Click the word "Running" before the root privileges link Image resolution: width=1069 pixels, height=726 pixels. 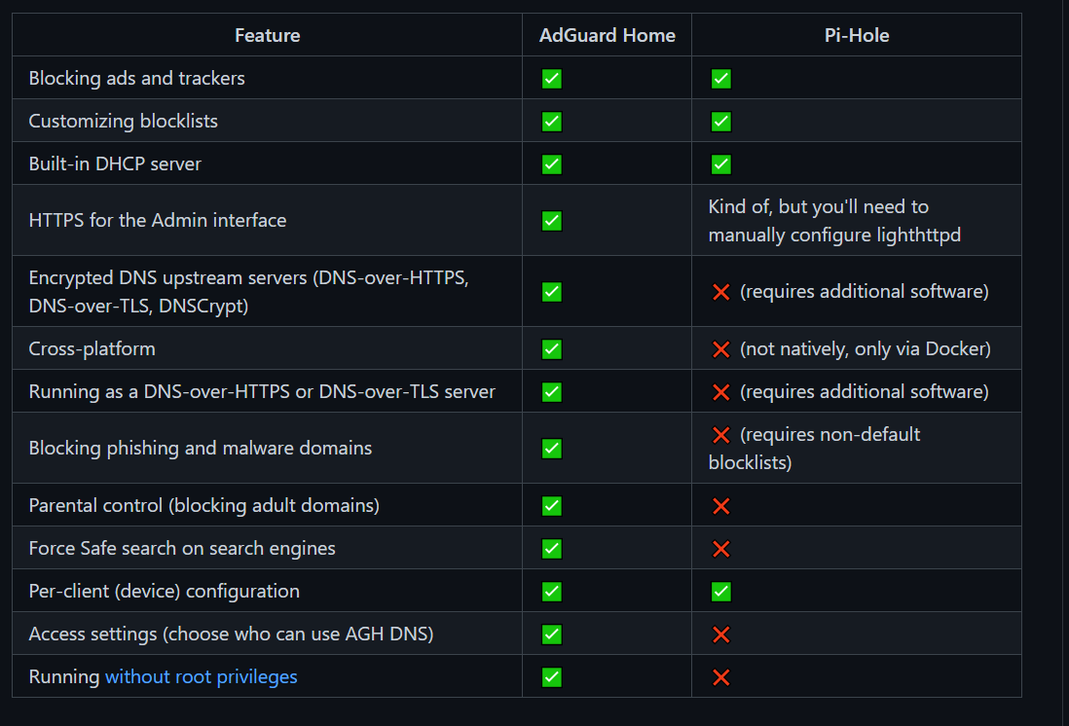point(64,676)
